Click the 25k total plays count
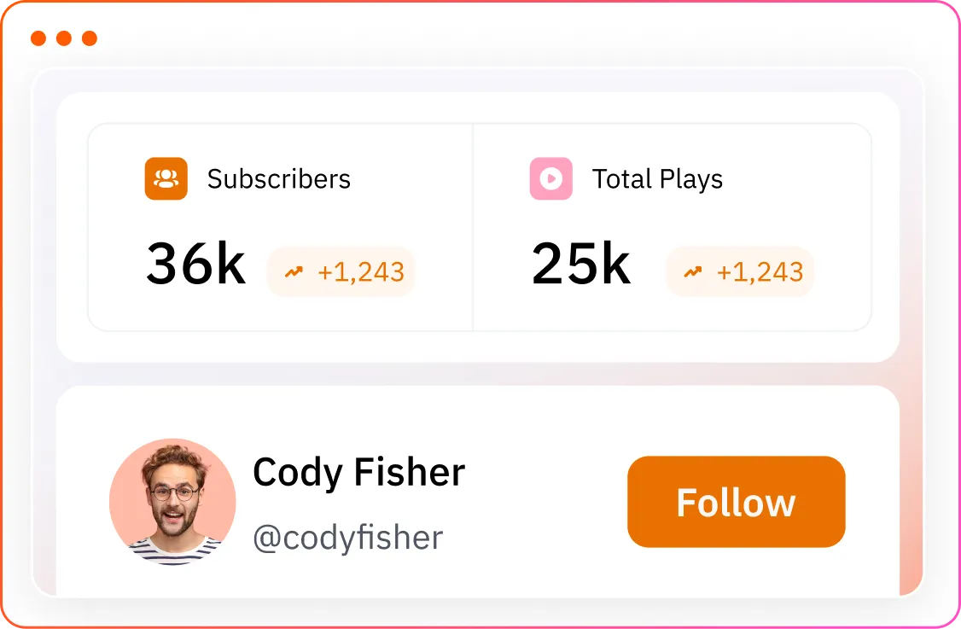961x629 pixels. (581, 265)
